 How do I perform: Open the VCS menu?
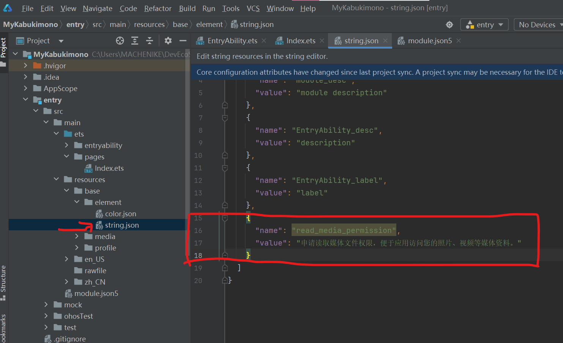253,8
